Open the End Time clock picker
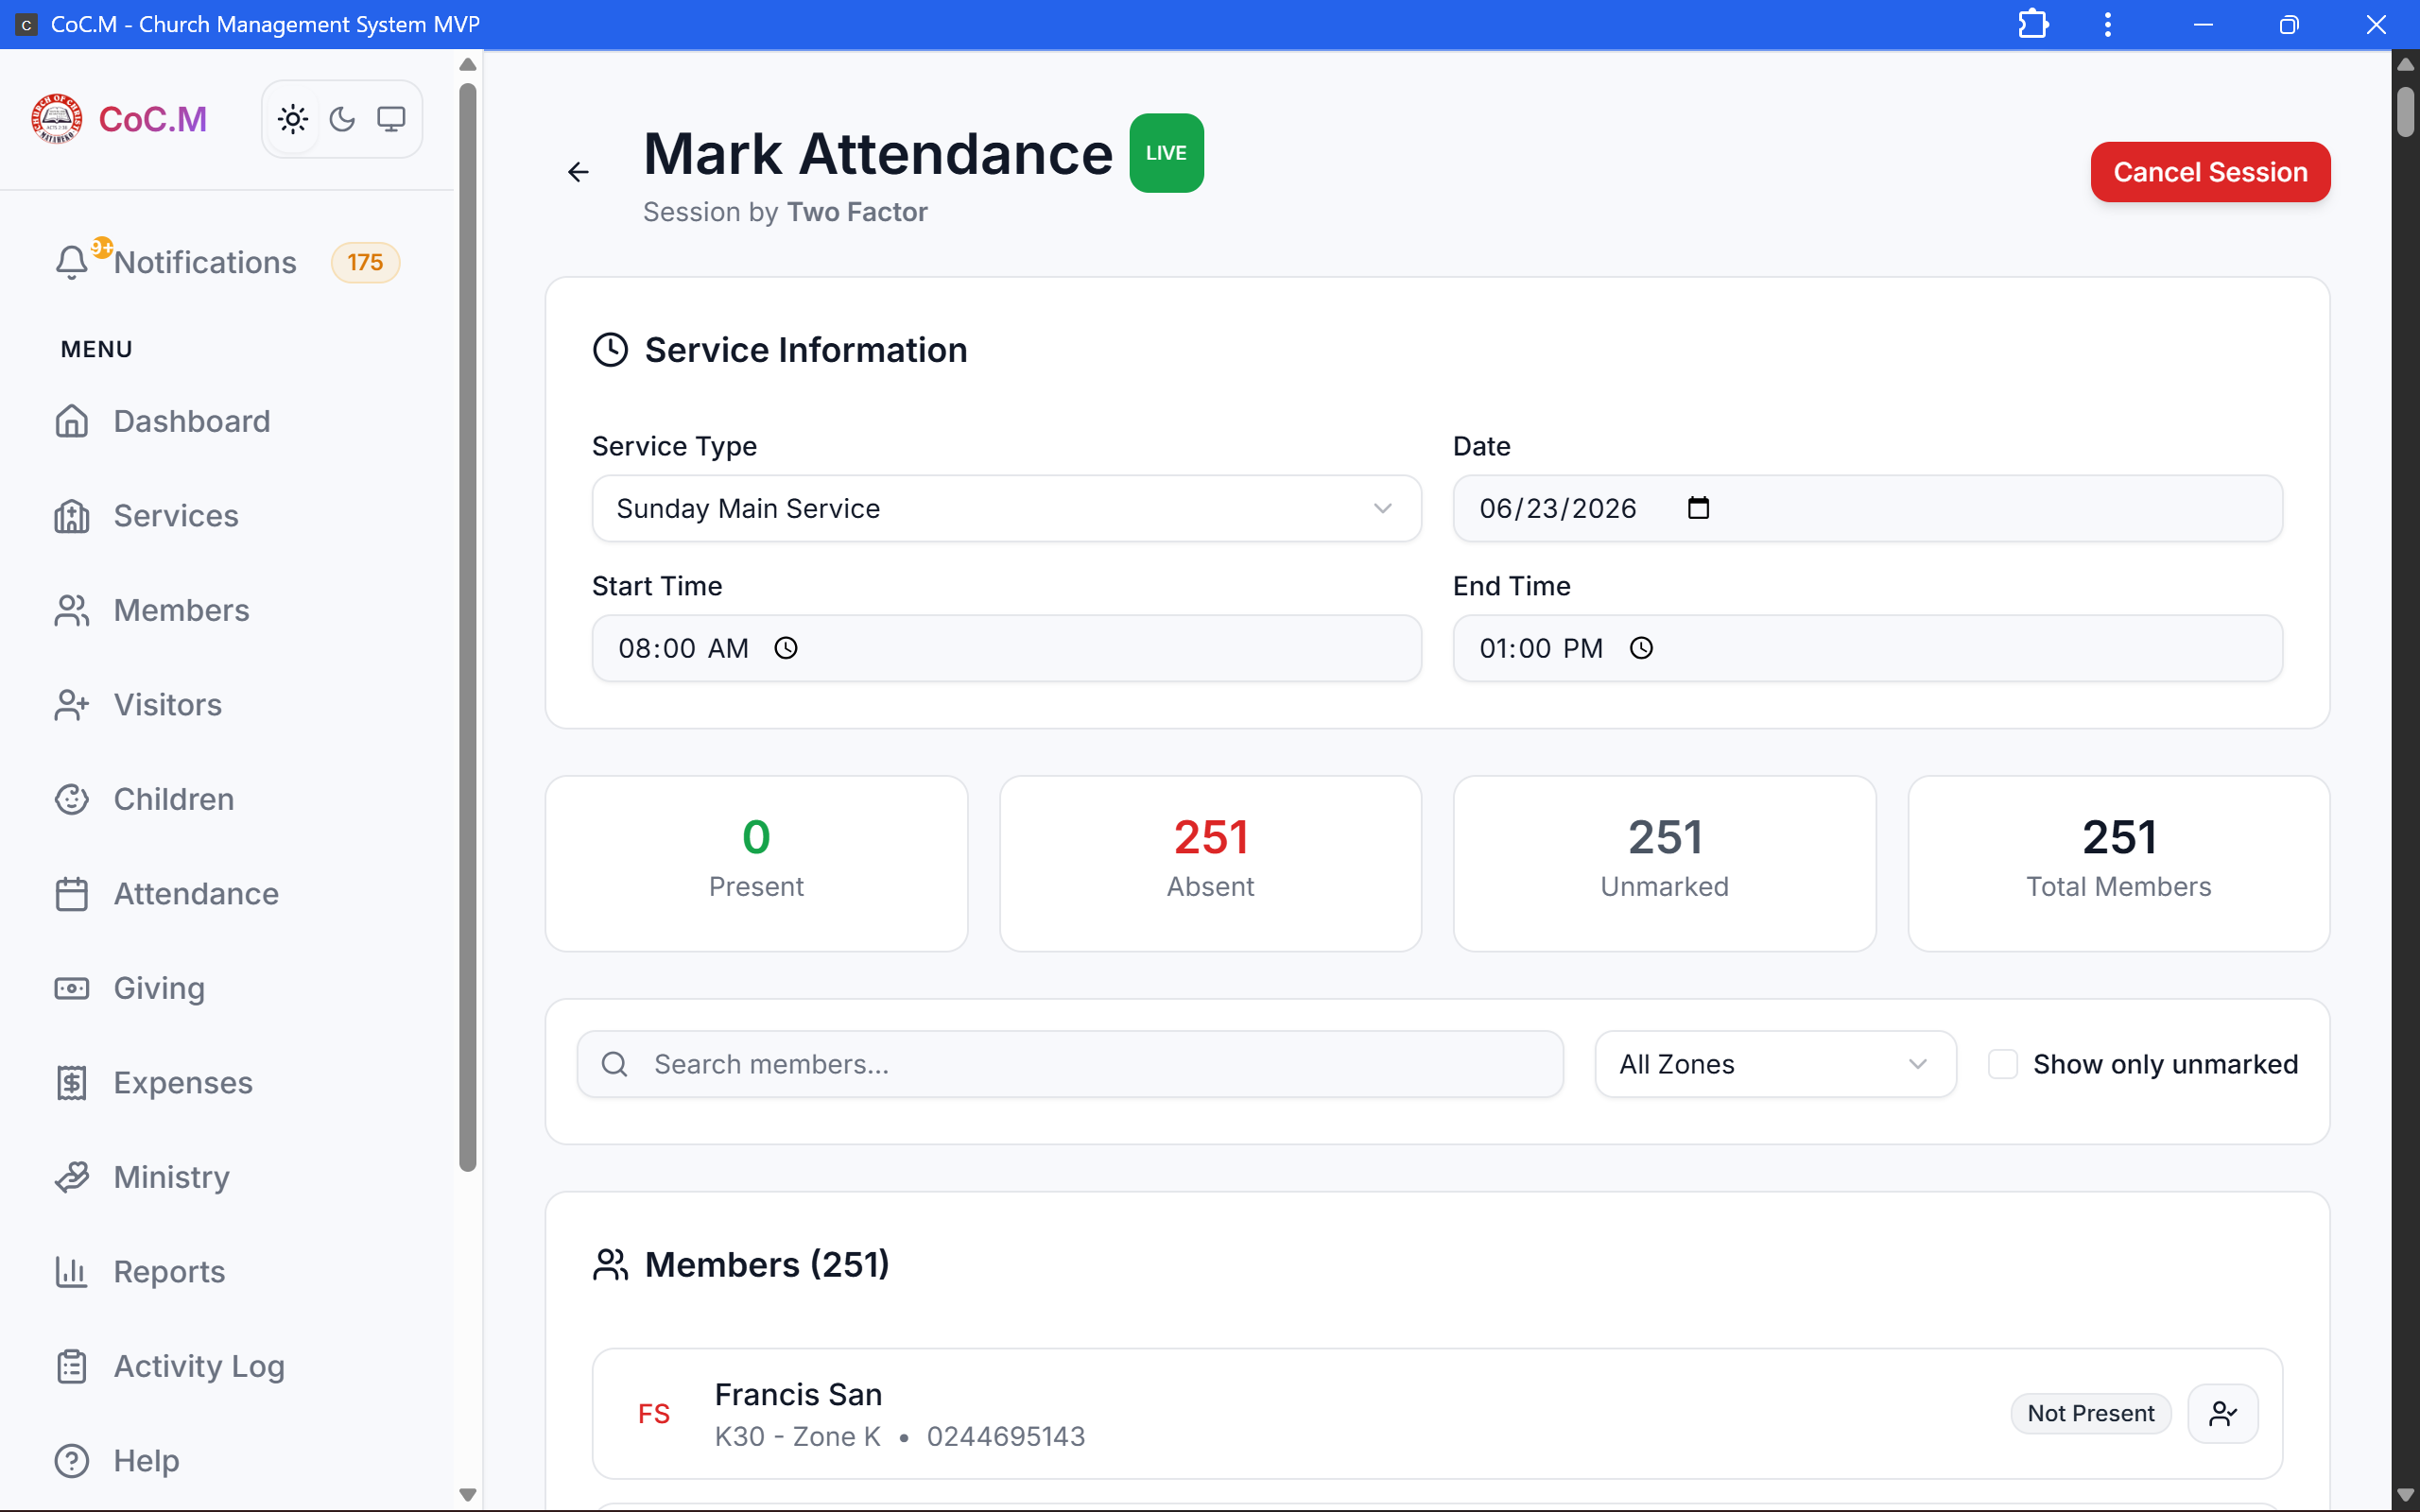2420x1512 pixels. 1641,648
